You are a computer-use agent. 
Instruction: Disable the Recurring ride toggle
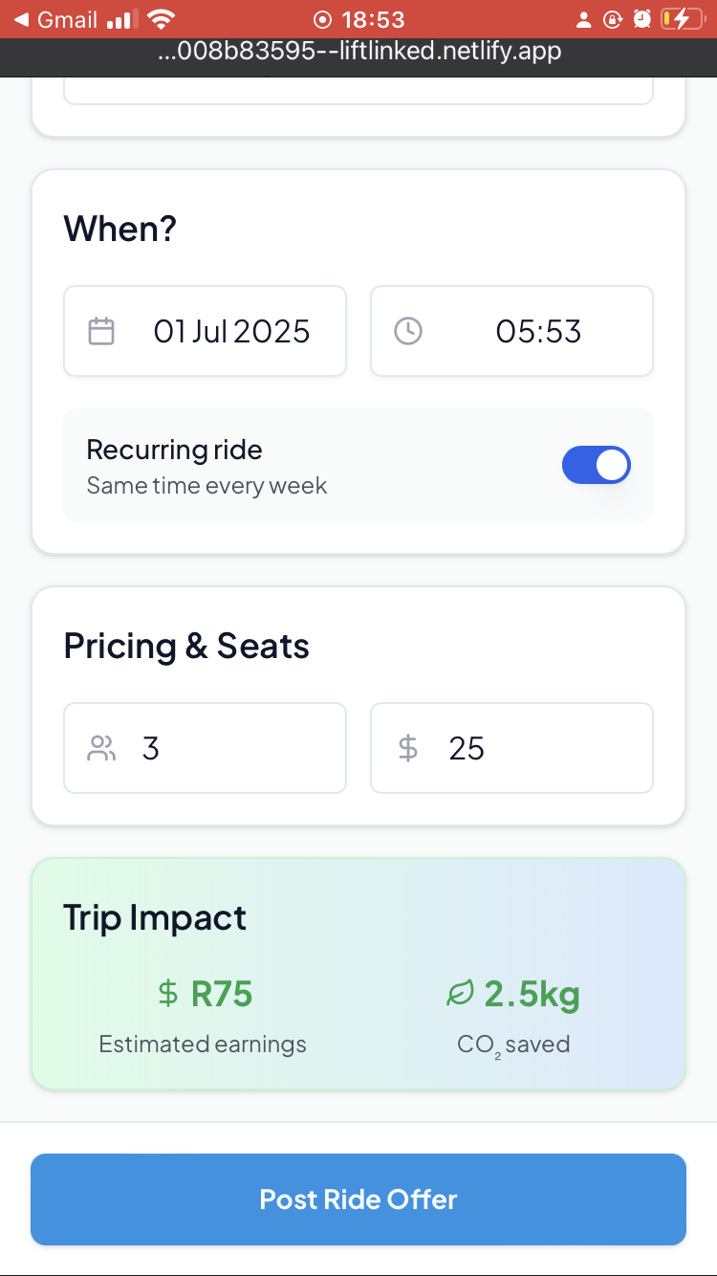click(596, 466)
